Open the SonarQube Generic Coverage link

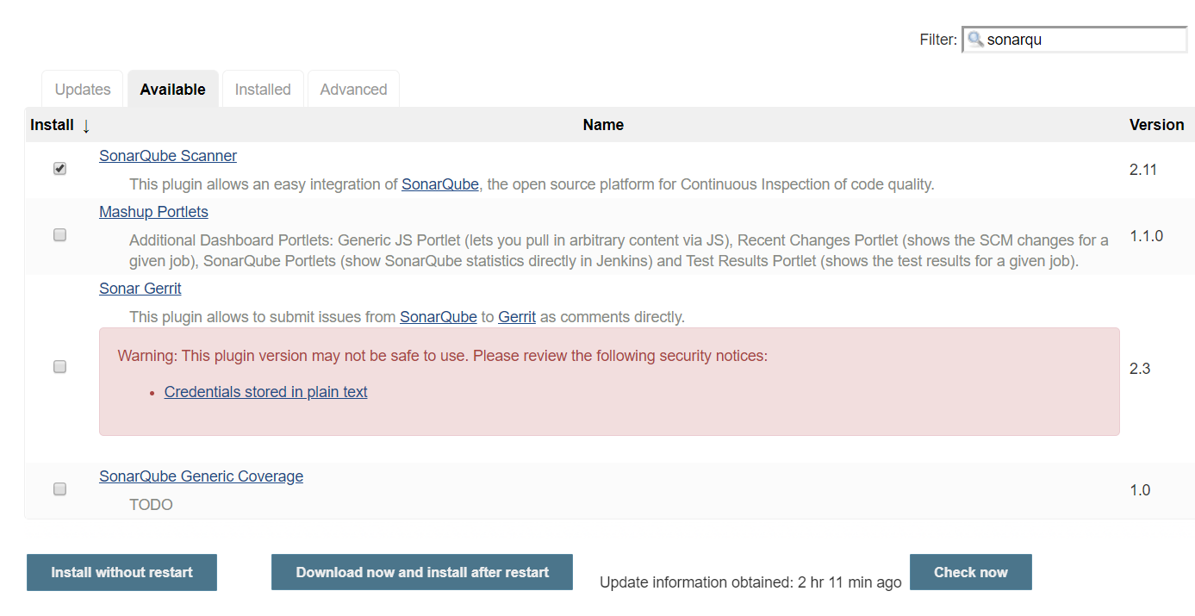(201, 476)
